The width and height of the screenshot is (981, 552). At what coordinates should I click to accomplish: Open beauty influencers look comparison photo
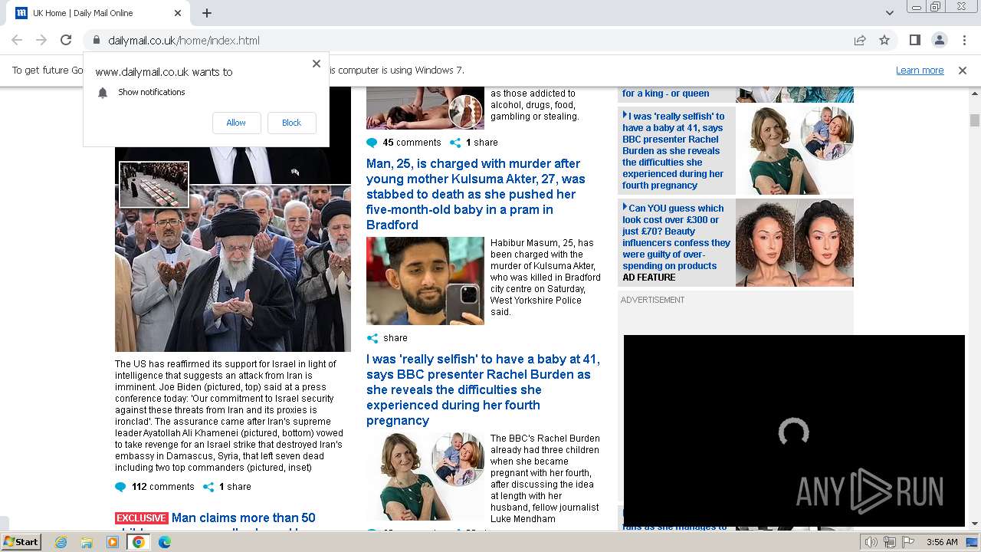pyautogui.click(x=795, y=243)
